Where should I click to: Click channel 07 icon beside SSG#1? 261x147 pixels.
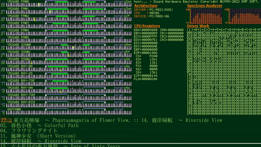coord(3,55)
